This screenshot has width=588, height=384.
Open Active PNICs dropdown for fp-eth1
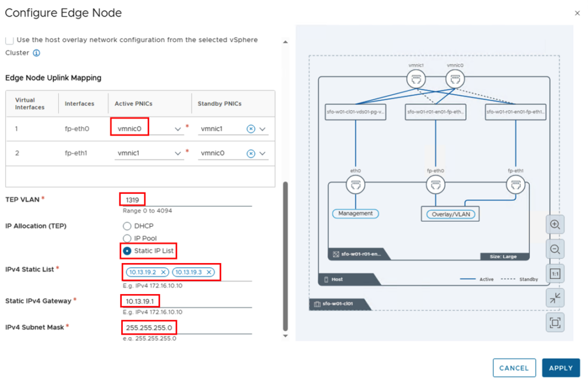point(178,154)
